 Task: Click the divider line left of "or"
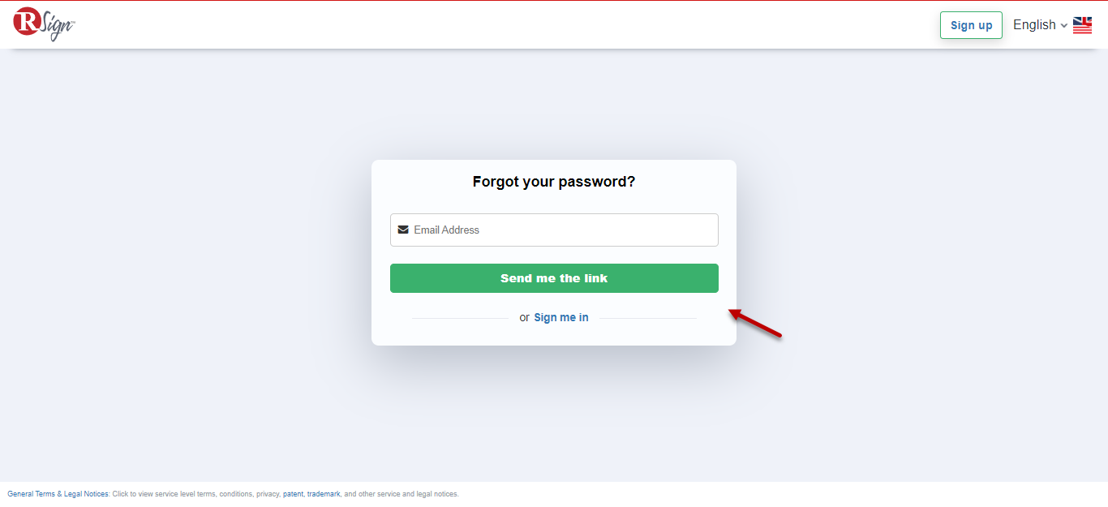coord(460,318)
